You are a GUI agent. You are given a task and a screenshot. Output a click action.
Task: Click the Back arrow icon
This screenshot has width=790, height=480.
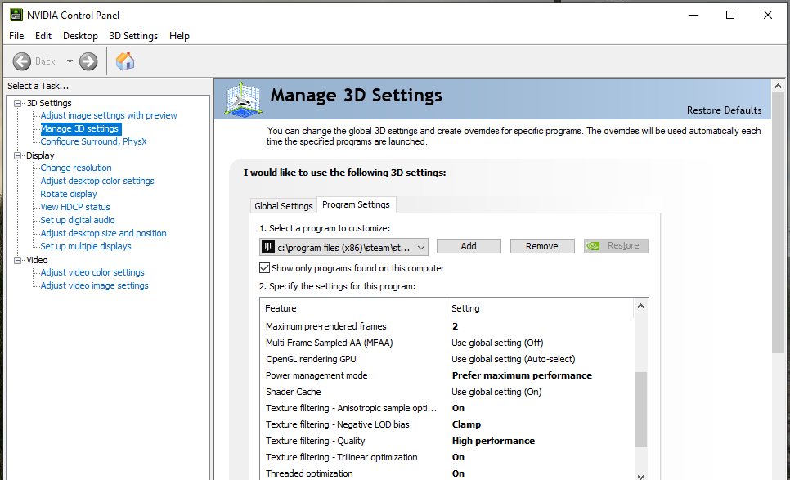pyautogui.click(x=22, y=61)
